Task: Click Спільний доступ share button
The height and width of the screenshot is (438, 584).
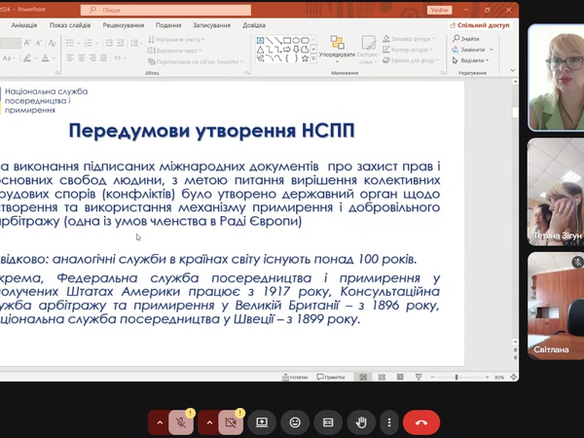Action: [480, 25]
